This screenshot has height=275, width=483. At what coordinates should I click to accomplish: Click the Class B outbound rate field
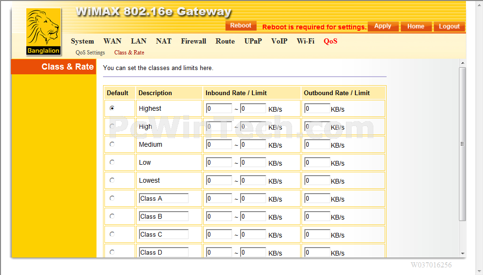coord(317,216)
